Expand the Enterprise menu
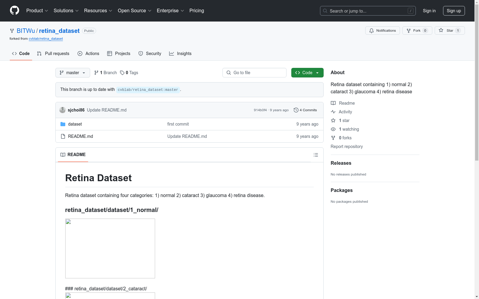479x299 pixels. click(170, 11)
